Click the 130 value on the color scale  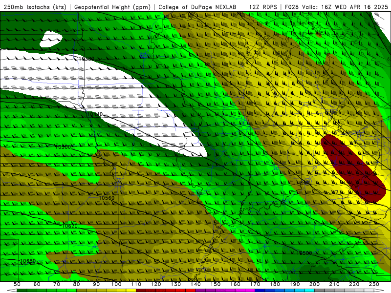(176, 284)
